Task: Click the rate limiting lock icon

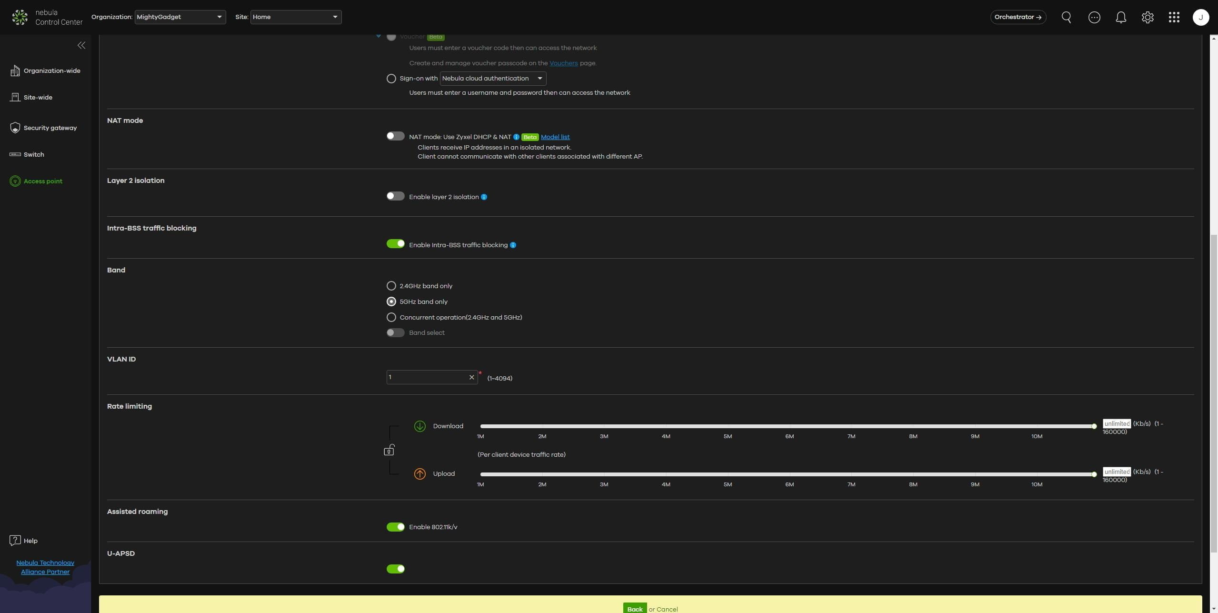Action: pyautogui.click(x=389, y=450)
